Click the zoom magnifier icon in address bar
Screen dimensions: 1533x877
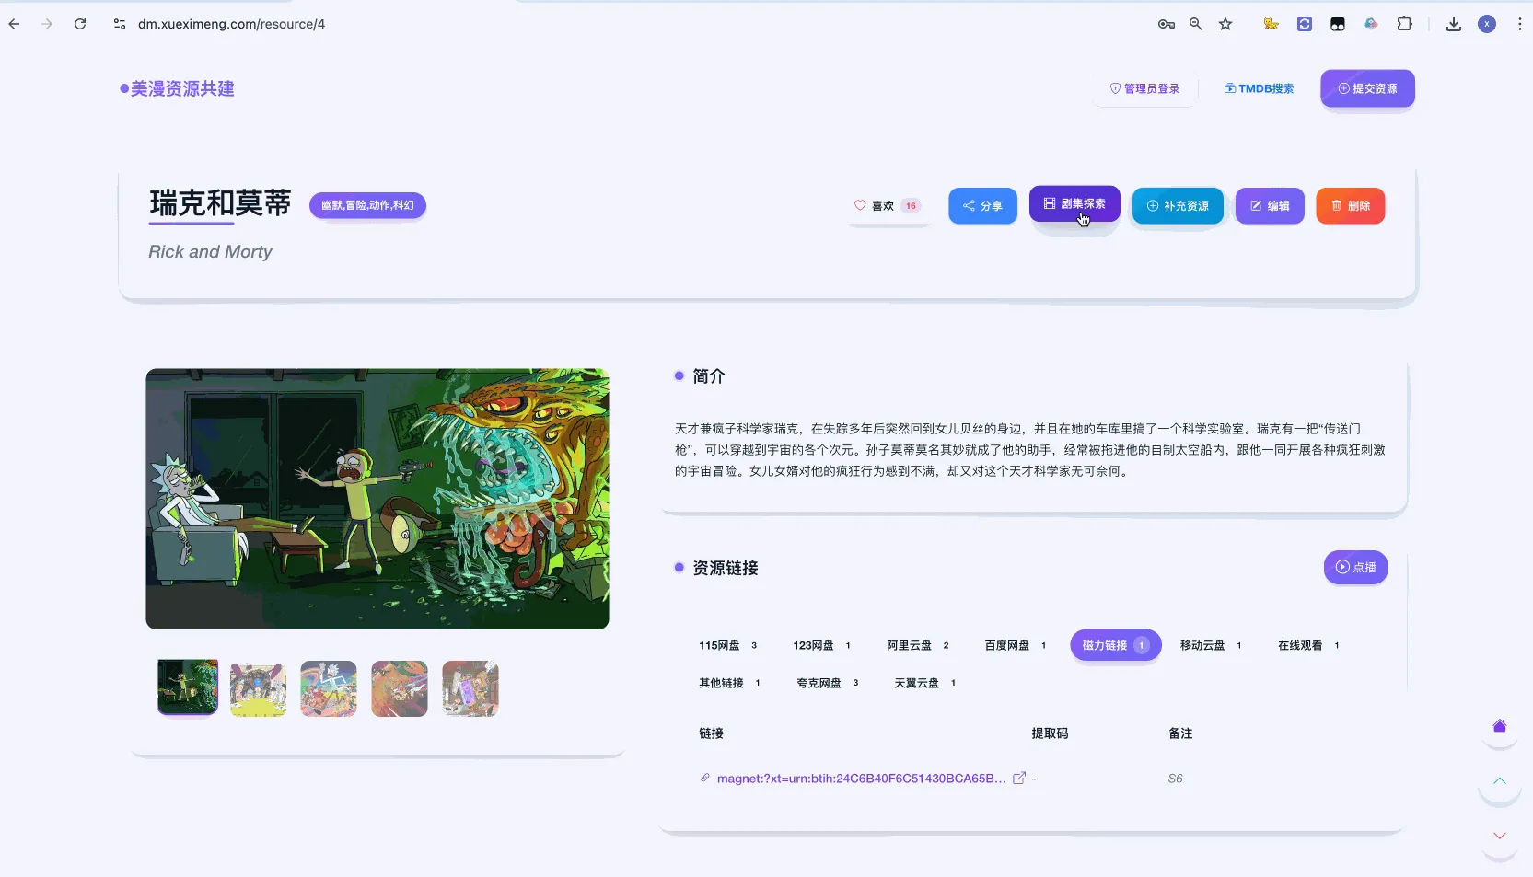point(1195,24)
